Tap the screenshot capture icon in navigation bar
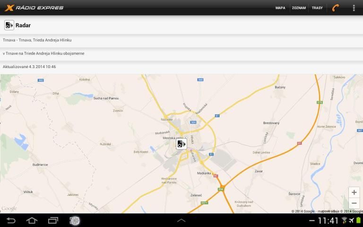The image size is (363, 227). click(x=75, y=220)
